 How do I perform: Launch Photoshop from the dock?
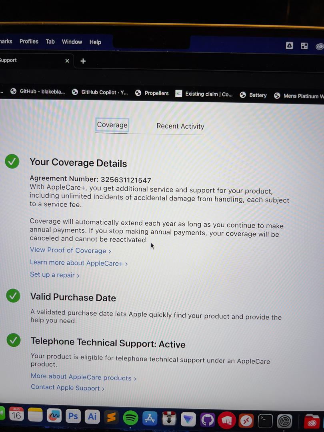73,416
